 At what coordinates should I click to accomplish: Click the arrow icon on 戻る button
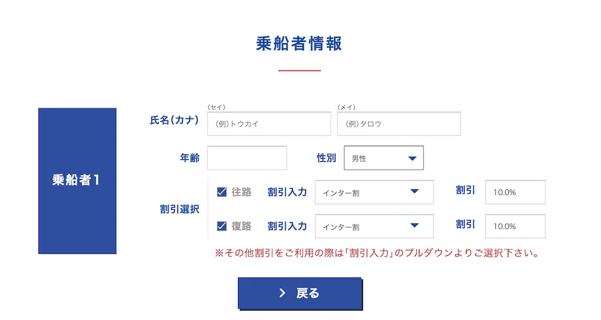pos(282,294)
